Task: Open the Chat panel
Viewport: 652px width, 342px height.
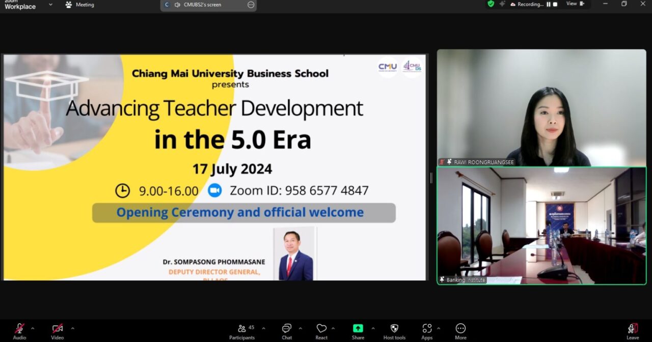Action: coord(287,329)
